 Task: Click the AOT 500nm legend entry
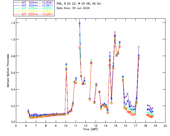click(34, 5)
